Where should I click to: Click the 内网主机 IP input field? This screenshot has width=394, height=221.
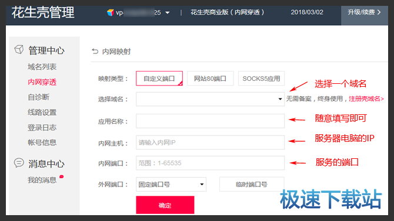[x=210, y=142]
